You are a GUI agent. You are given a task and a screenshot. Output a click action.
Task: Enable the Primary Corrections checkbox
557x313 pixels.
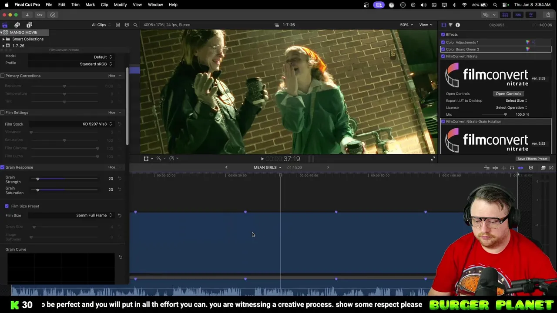point(3,76)
